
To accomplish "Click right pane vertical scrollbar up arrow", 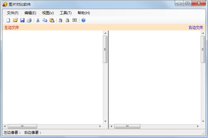I will click(x=203, y=33).
